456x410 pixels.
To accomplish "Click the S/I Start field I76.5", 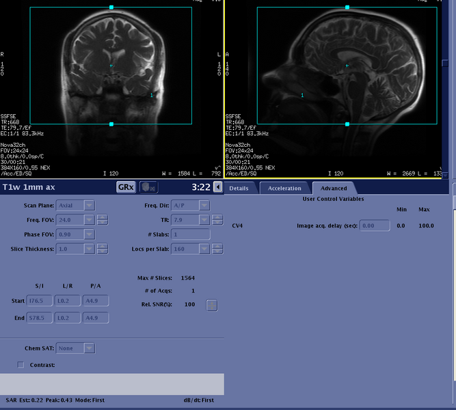I will pos(39,301).
